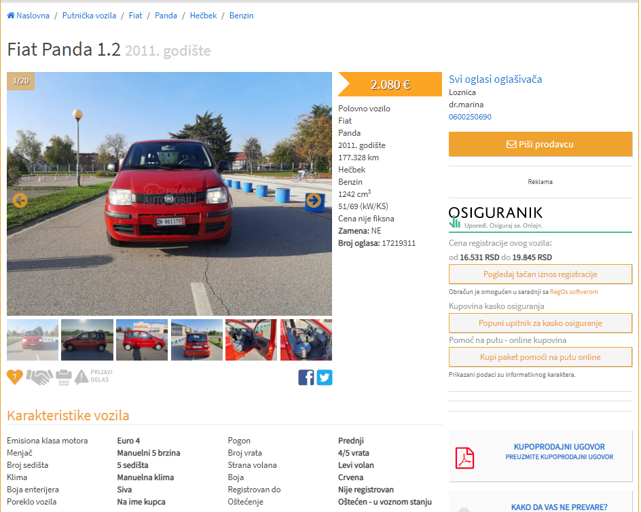Viewport: 641px width, 512px height.
Task: Open Kako da vas ne prevare link
Action: tap(560, 507)
